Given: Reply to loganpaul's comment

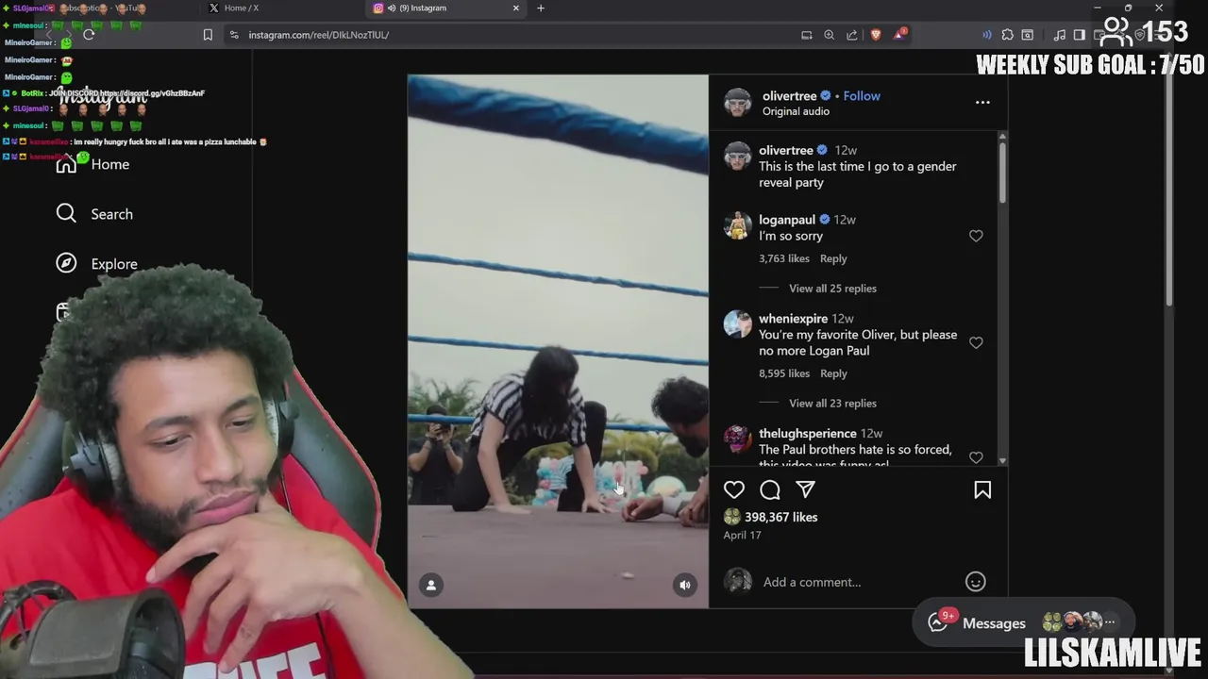Looking at the screenshot, I should point(833,258).
